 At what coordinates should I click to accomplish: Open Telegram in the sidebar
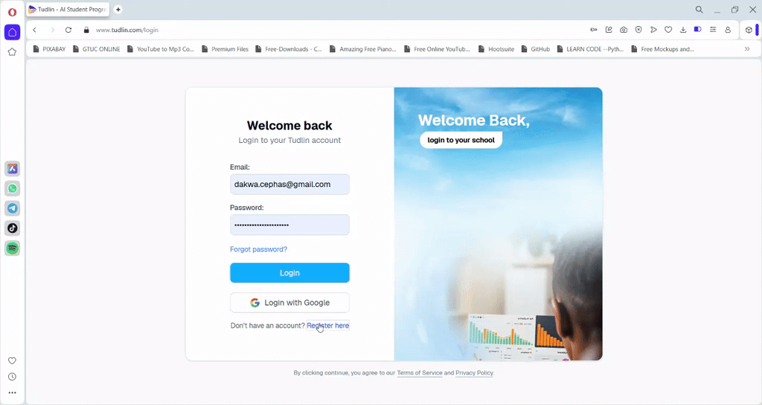coord(12,208)
